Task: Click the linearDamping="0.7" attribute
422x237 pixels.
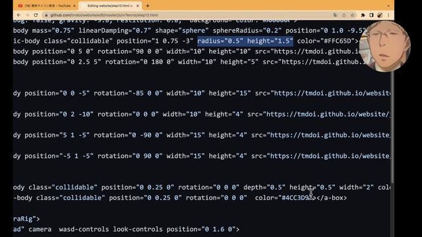Action: click(x=115, y=31)
